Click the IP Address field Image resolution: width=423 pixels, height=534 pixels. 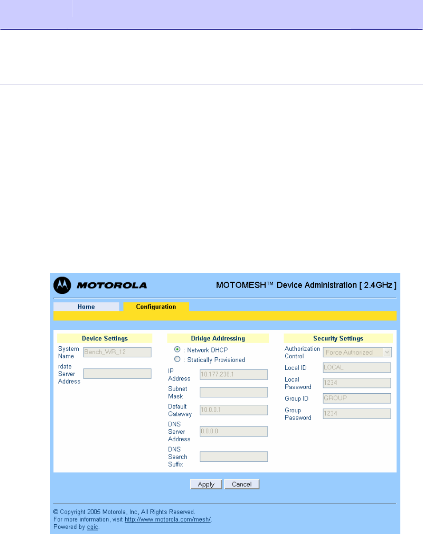[234, 375]
